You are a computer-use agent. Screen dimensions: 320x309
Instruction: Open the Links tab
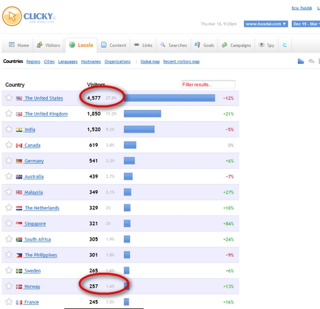(x=143, y=45)
